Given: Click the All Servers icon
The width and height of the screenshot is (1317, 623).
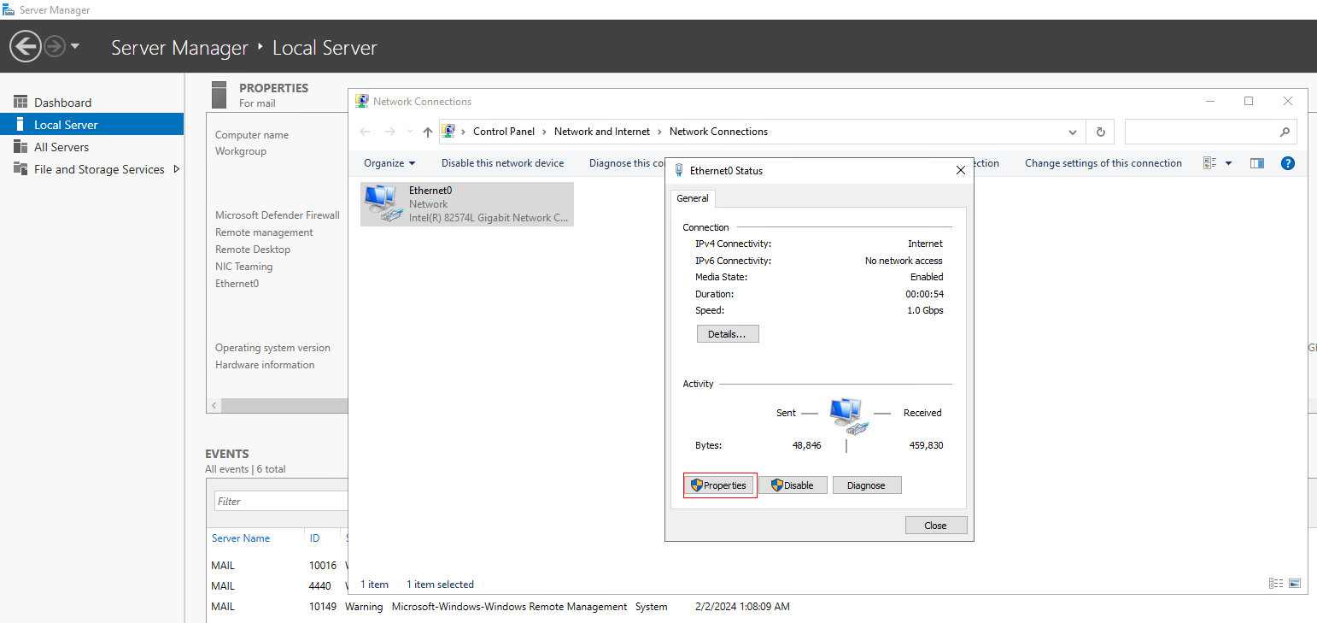Looking at the screenshot, I should click(20, 147).
